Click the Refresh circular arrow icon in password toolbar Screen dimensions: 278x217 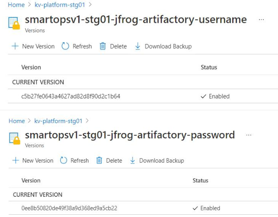pyautogui.click(x=63, y=160)
